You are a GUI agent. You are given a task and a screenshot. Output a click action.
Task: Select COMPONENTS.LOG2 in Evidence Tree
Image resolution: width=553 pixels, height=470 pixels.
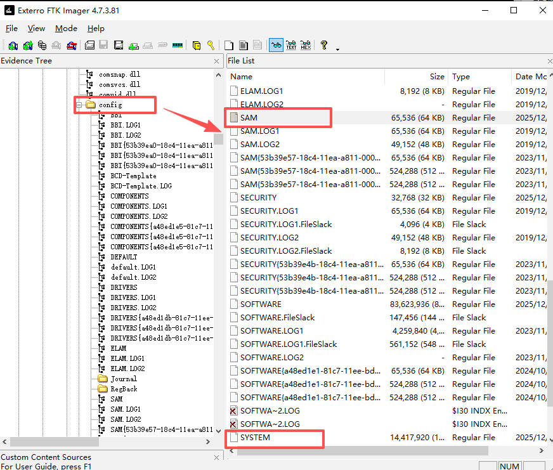pos(139,216)
